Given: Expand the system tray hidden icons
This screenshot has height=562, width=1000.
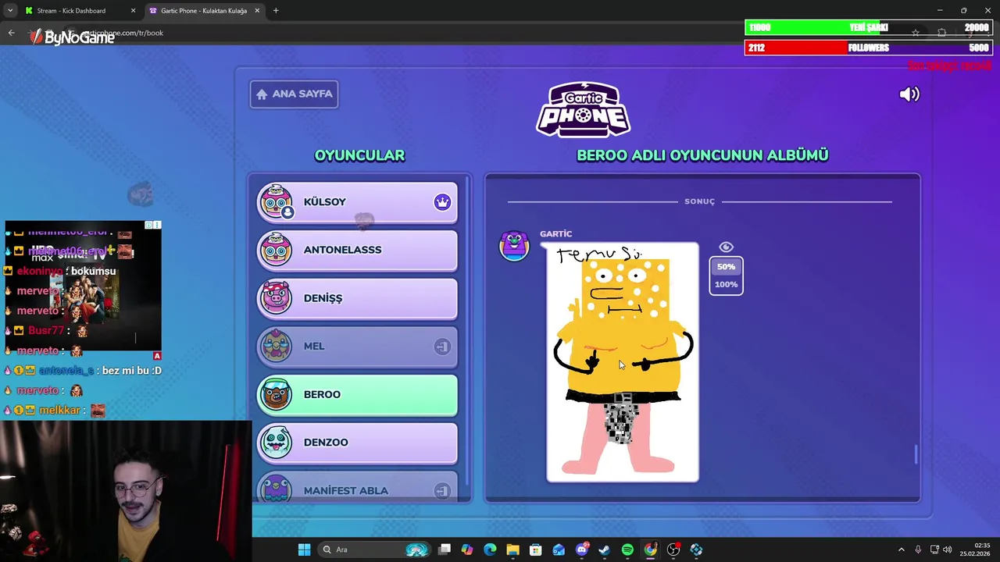Looking at the screenshot, I should click(901, 550).
